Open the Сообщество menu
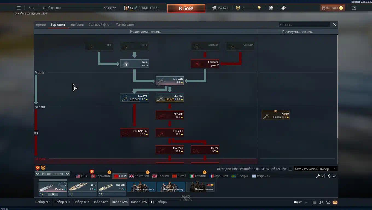This screenshot has width=372, height=210. [x=52, y=8]
